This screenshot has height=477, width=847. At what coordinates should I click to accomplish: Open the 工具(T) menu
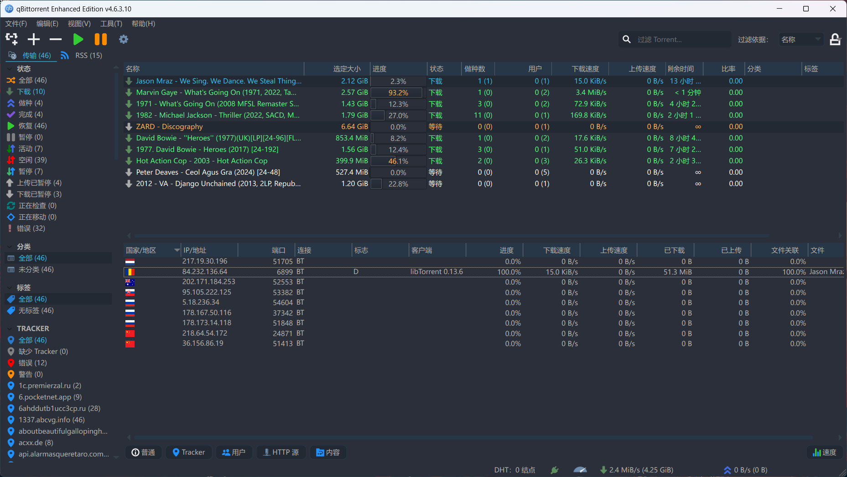(x=111, y=24)
